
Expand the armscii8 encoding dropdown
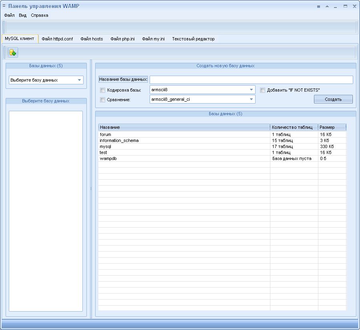point(251,90)
